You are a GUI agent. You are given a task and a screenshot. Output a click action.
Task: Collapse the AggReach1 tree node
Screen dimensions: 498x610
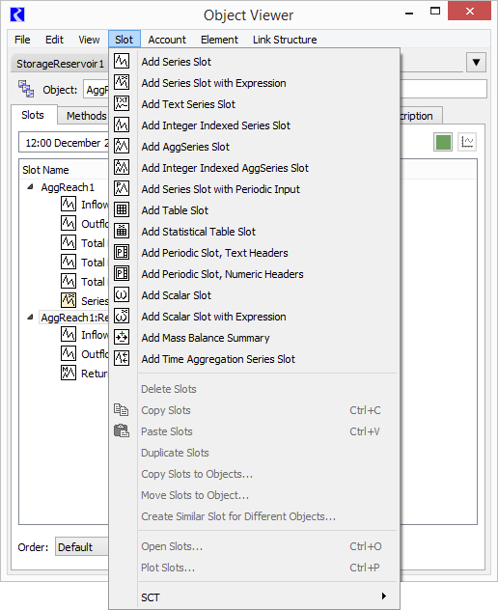point(30,186)
